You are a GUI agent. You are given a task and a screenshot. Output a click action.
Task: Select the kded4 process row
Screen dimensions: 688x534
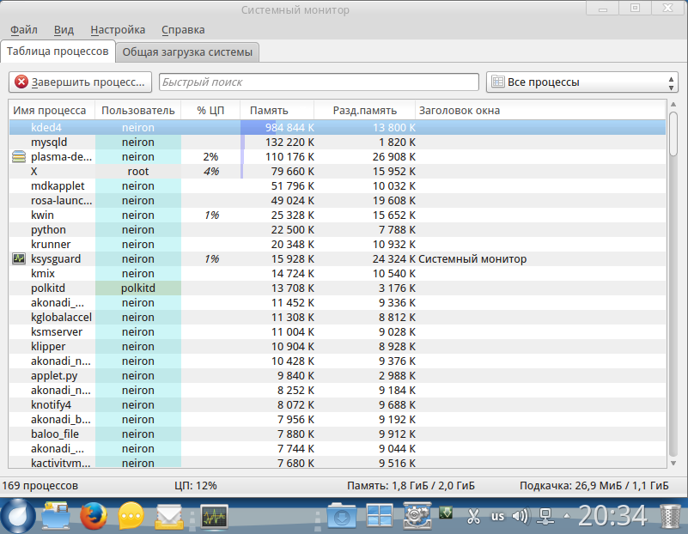pos(337,128)
